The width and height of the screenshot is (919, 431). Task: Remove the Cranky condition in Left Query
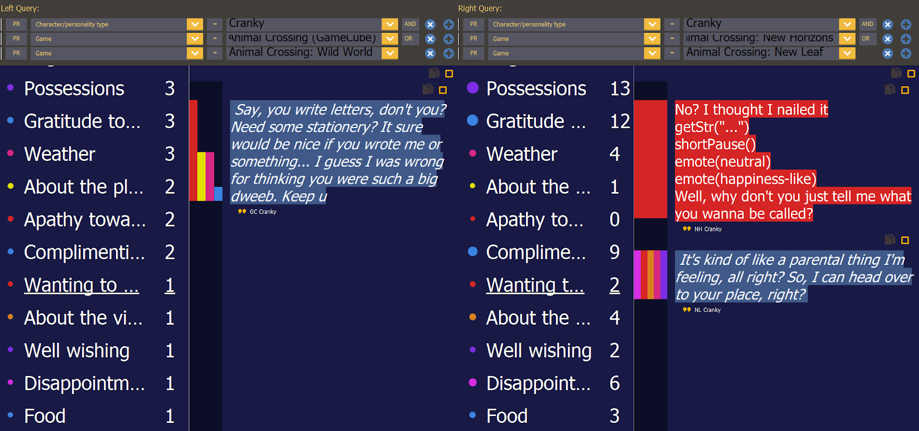[x=430, y=25]
